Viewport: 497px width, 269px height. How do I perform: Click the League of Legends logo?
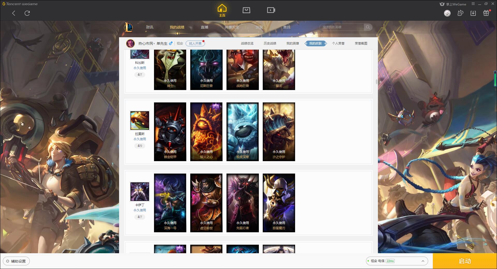[128, 27]
